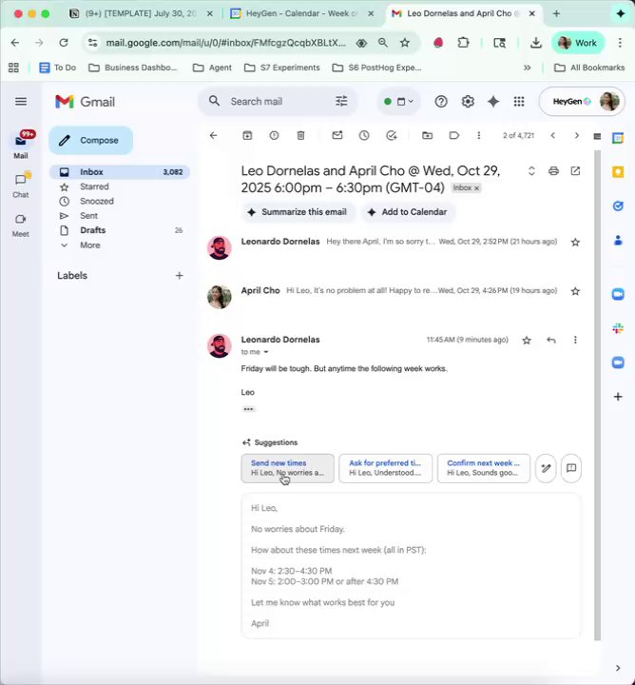Delete this conversation with trash icon
This screenshot has height=685, width=635.
pyautogui.click(x=300, y=135)
